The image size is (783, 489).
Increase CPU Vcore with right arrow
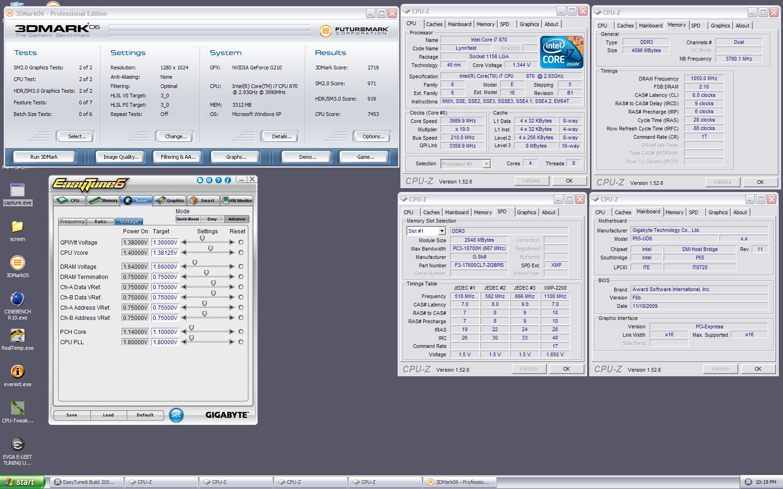(x=232, y=252)
